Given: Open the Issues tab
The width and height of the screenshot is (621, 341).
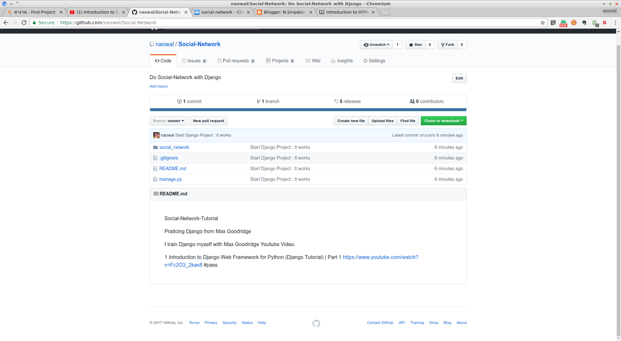Looking at the screenshot, I should click(x=194, y=61).
